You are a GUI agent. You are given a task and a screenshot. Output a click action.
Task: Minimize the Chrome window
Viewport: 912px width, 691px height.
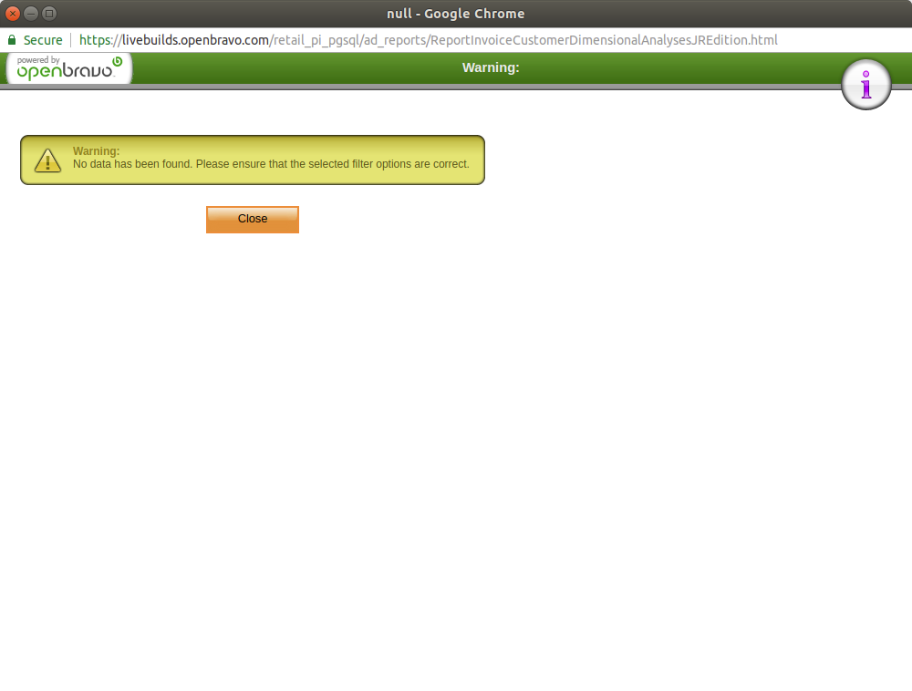pyautogui.click(x=31, y=14)
